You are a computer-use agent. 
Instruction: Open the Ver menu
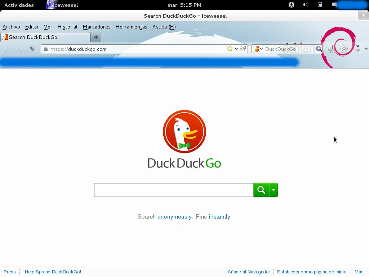(48, 27)
